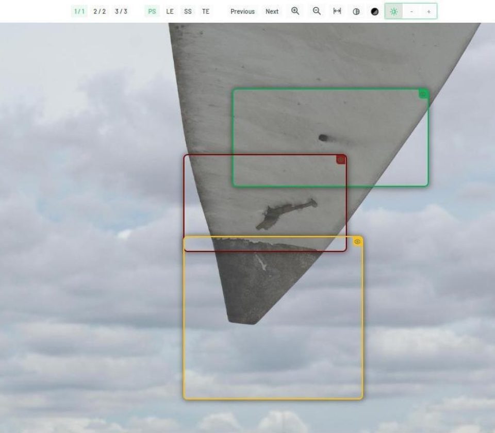
Task: Increase brightness with the plus button
Action: point(428,12)
